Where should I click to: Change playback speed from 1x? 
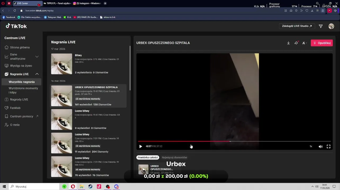point(311,146)
